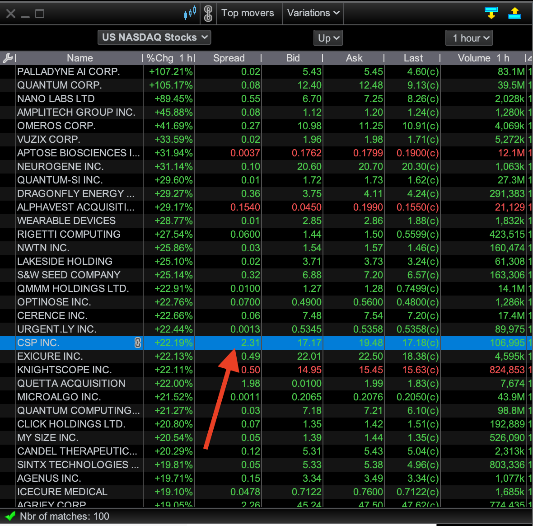Select the QUANTUM CORP. row
The height and width of the screenshot is (526, 533).
(x=266, y=85)
